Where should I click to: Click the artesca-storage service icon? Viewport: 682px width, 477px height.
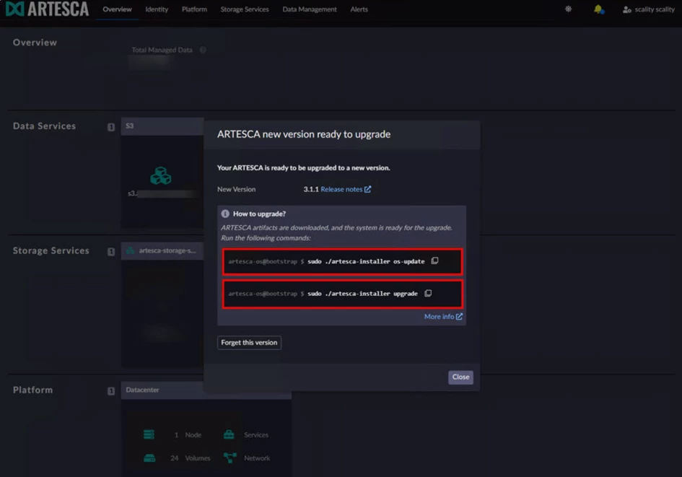[130, 250]
